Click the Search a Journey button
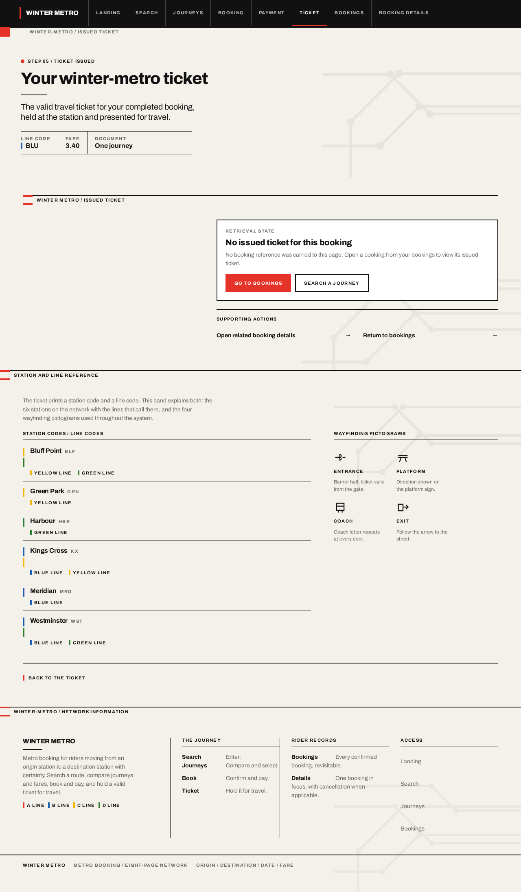Screen dimensions: 521x892 pos(332,283)
